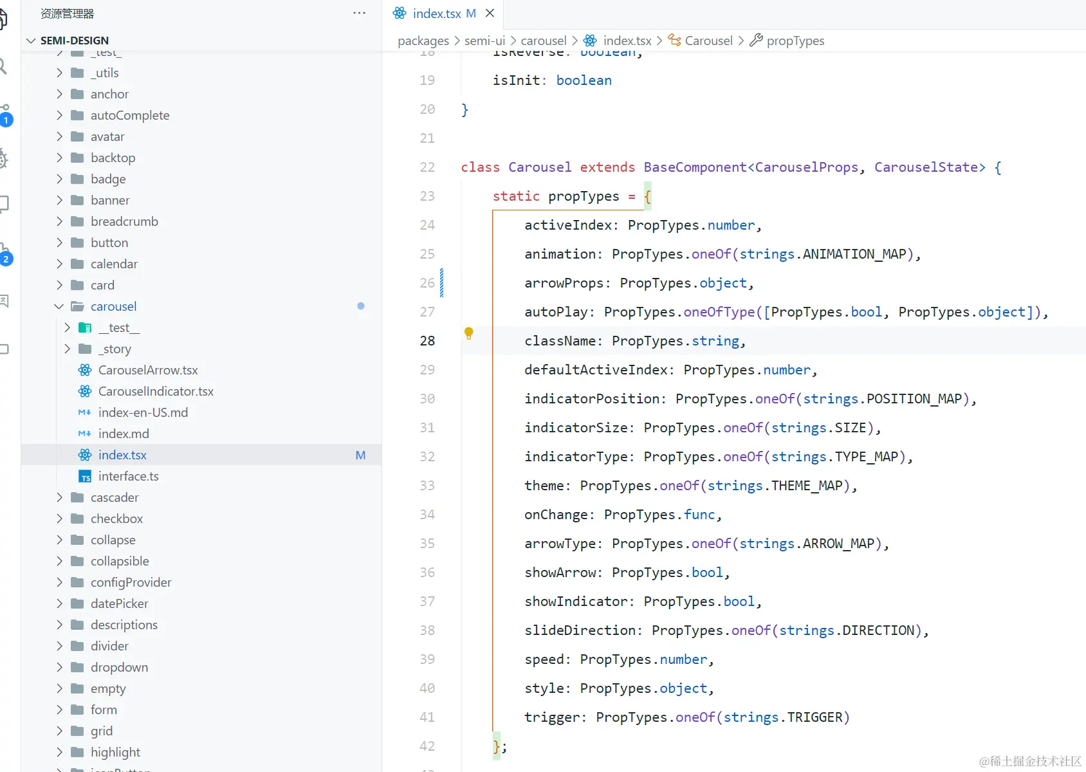
Task: Open CarouselArrow.tsx from the file tree
Action: [148, 370]
